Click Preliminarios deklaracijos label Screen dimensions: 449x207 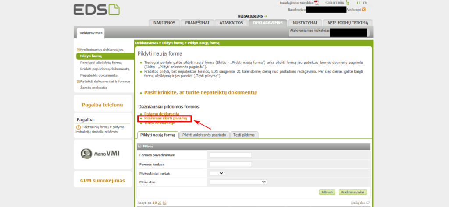tap(102, 50)
